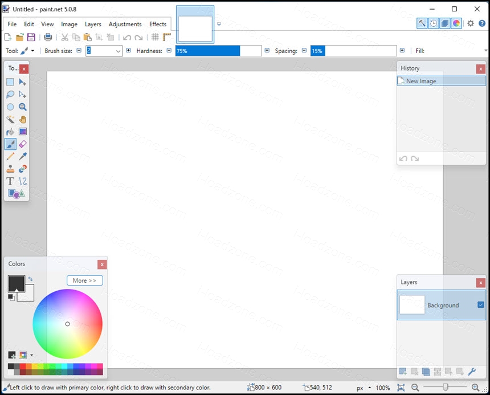This screenshot has height=395, width=490.
Task: Select the Magic Wand tool
Action: pyautogui.click(x=10, y=119)
